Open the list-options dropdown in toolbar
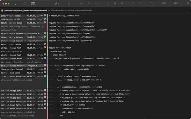 (164, 3)
